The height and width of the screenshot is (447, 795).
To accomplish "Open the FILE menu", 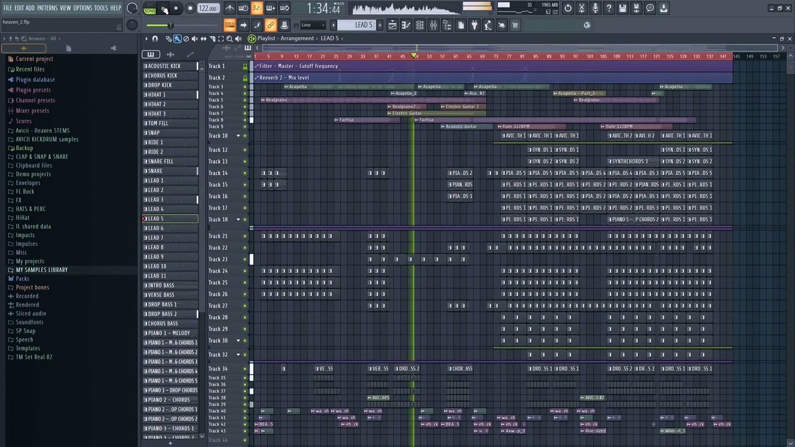I will pyautogui.click(x=8, y=8).
